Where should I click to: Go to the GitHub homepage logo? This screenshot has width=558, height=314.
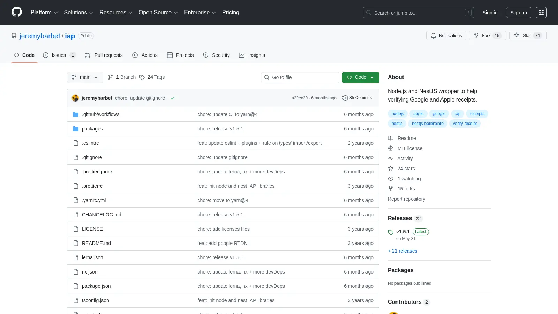pos(17,12)
